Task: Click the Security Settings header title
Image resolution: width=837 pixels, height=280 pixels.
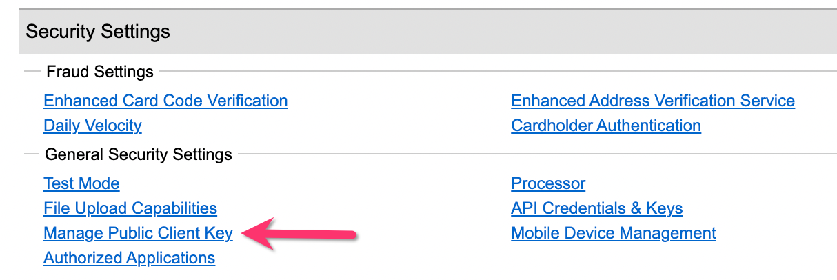Action: (x=98, y=32)
